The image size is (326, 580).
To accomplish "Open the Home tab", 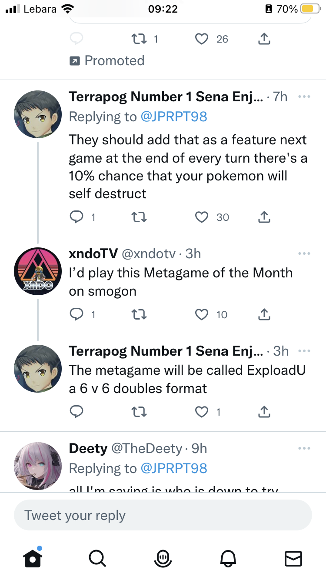I will (33, 557).
